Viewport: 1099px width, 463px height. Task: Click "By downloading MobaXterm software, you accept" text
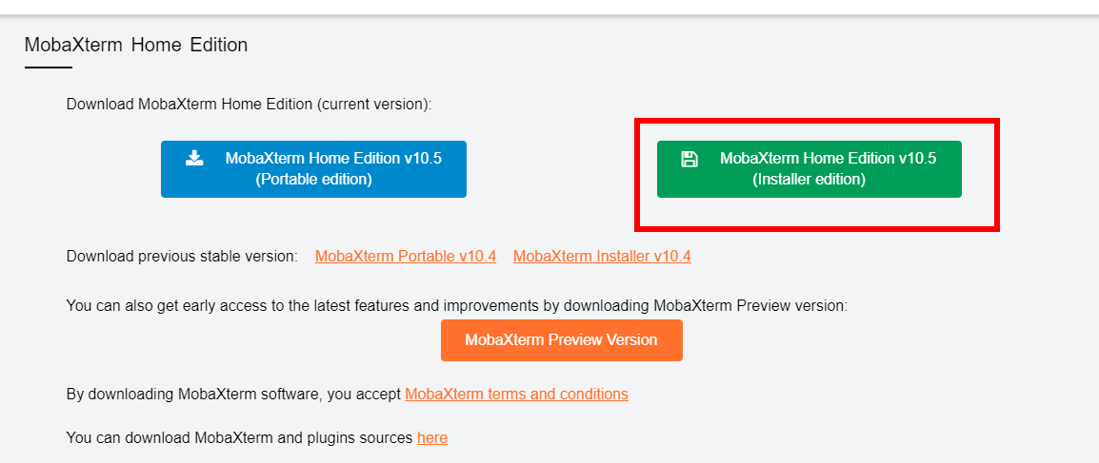tap(233, 394)
